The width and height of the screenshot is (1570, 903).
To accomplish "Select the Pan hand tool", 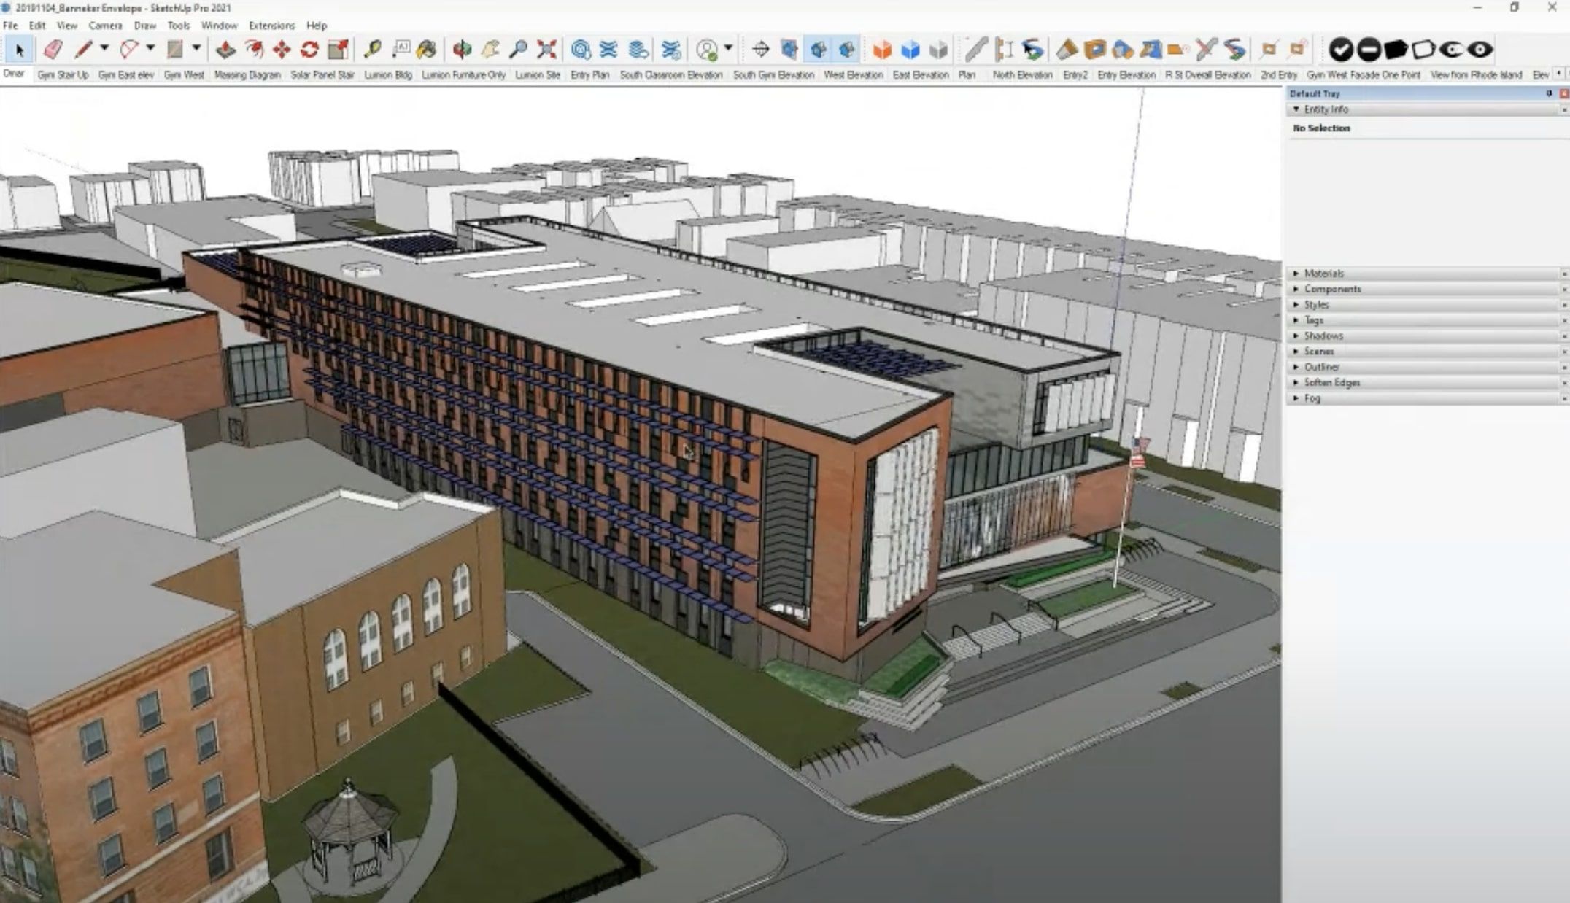I will click(x=490, y=50).
